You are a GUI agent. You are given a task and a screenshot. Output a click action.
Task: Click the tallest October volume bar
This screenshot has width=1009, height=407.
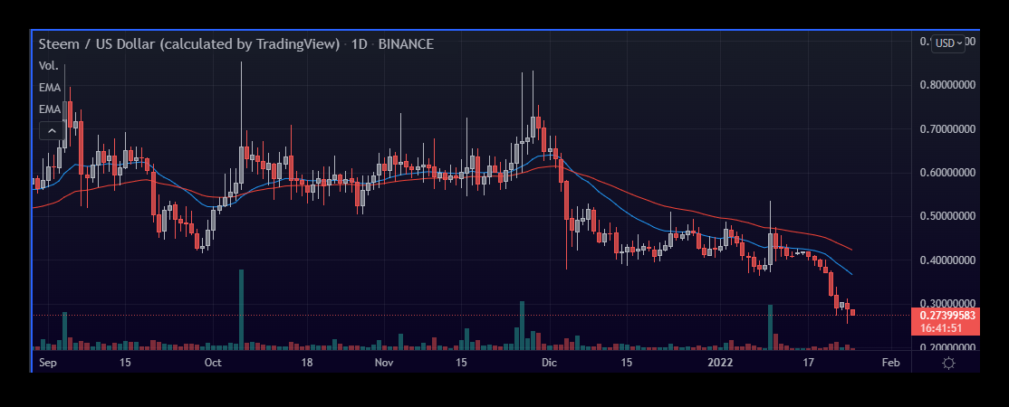point(241,309)
